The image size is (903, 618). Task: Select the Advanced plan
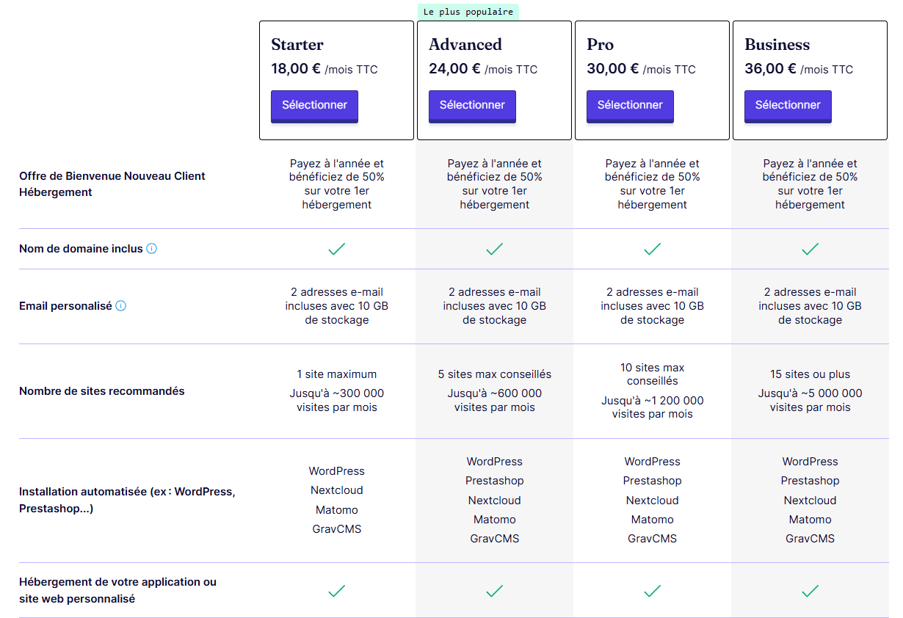click(472, 105)
